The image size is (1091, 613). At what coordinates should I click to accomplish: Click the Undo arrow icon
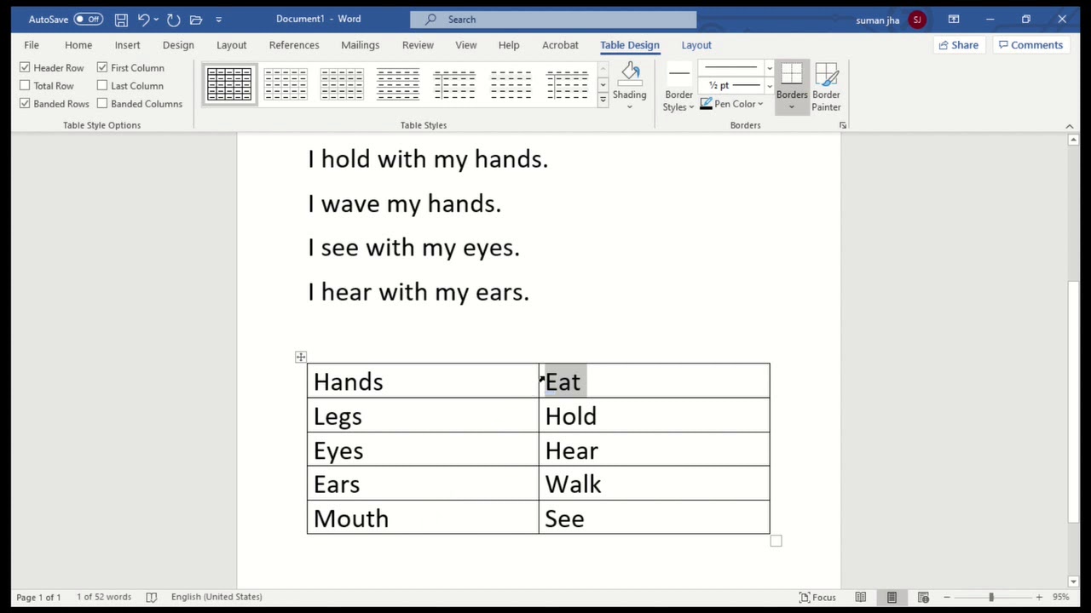pos(143,19)
